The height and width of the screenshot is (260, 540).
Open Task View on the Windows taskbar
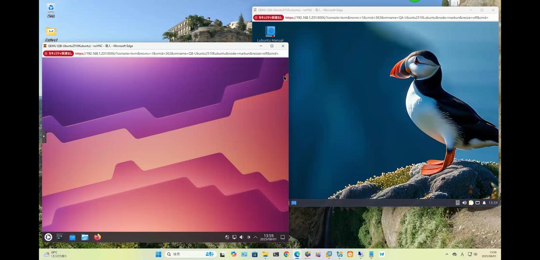click(x=222, y=254)
